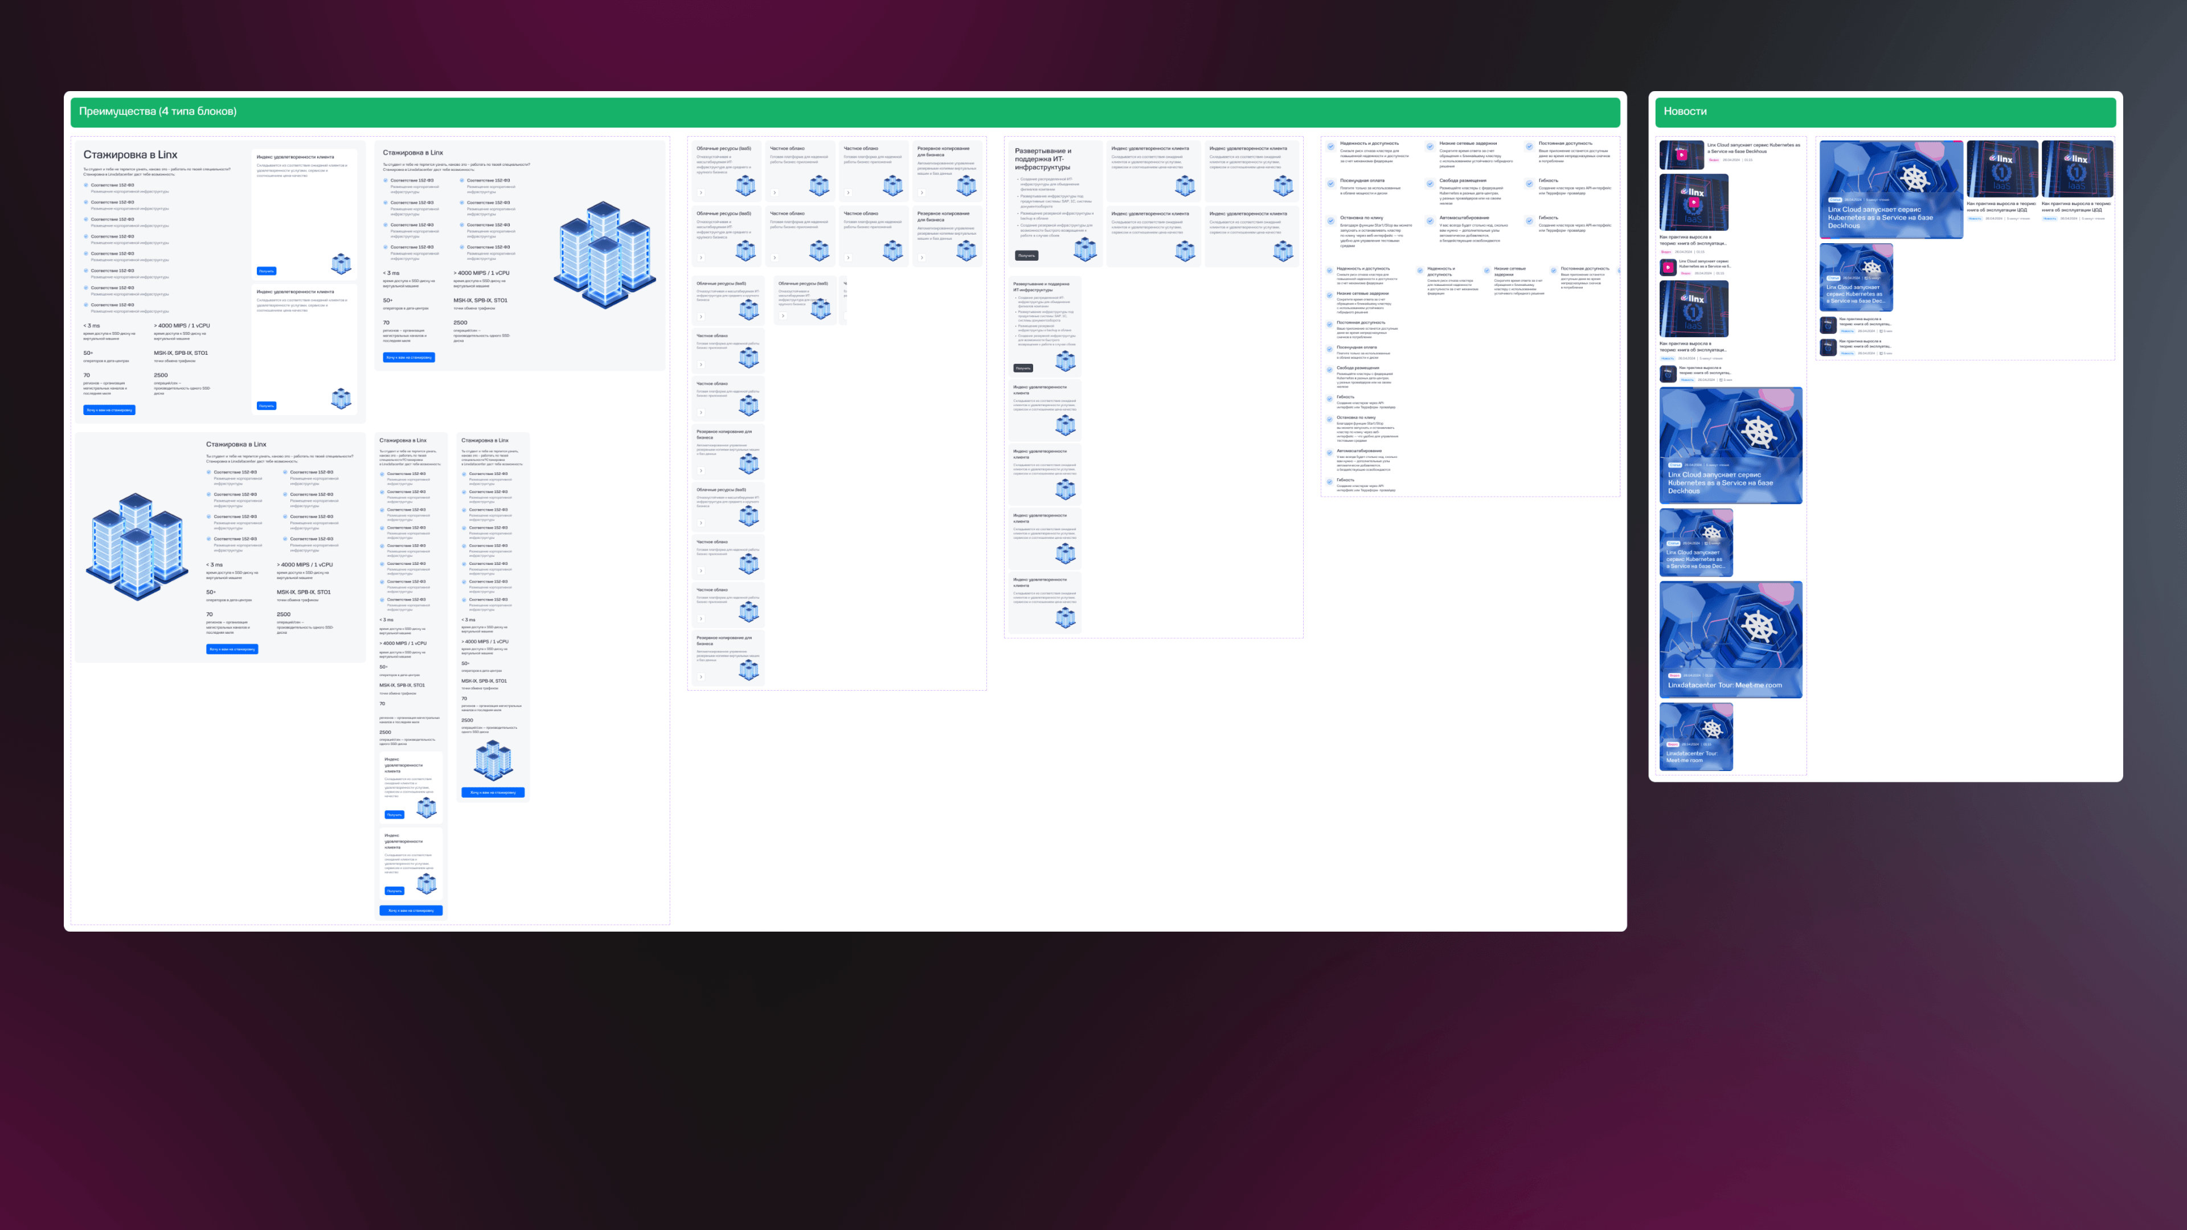This screenshot has width=2187, height=1230.
Task: Click play icon on topmost news list thumbnail
Action: (1681, 155)
